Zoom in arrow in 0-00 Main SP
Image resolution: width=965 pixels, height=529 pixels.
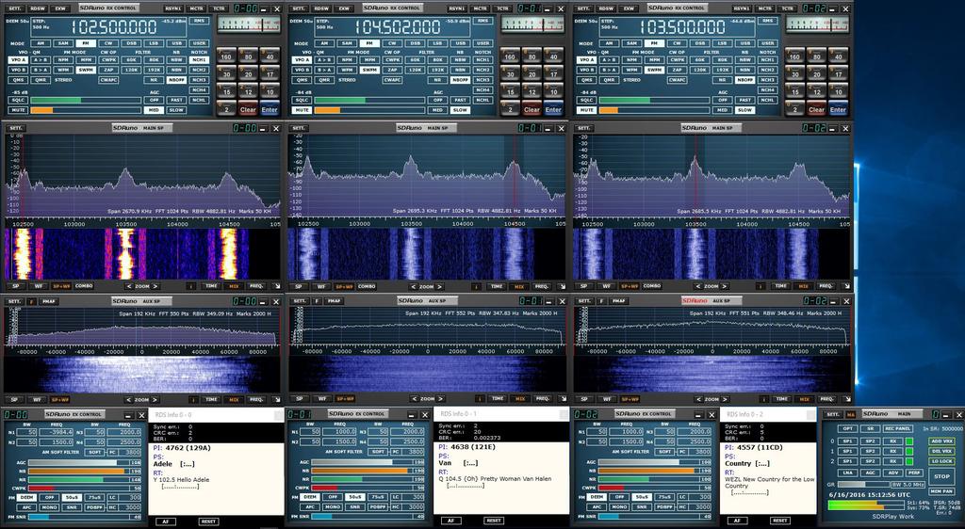[155, 286]
